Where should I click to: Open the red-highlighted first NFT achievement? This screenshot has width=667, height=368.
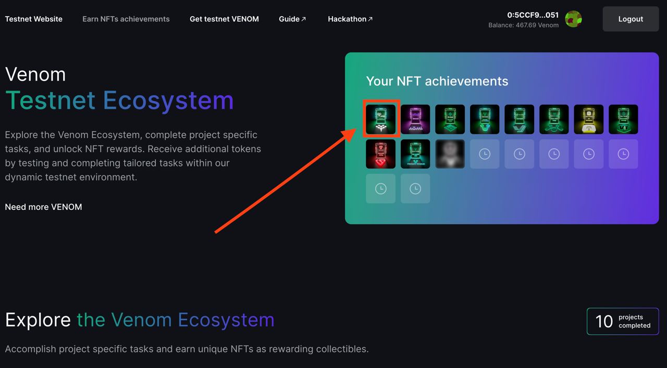click(x=380, y=119)
